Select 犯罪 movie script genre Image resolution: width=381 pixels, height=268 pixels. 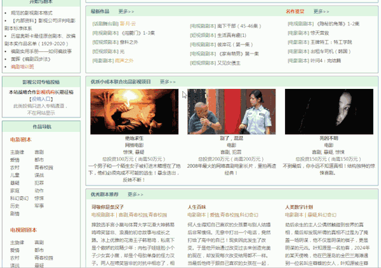[39, 183]
